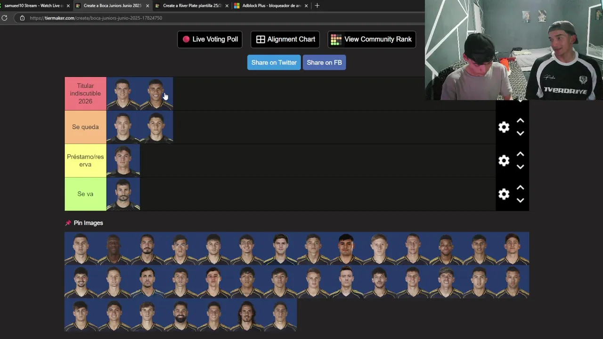Select first player in Titular indiscutible tier

123,94
